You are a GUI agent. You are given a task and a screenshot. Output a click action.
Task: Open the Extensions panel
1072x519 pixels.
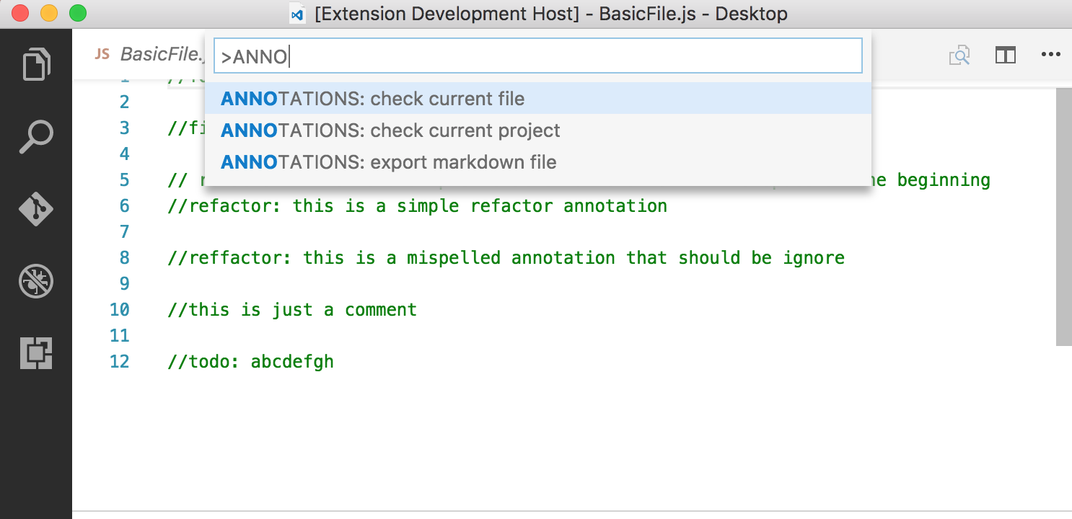35,353
